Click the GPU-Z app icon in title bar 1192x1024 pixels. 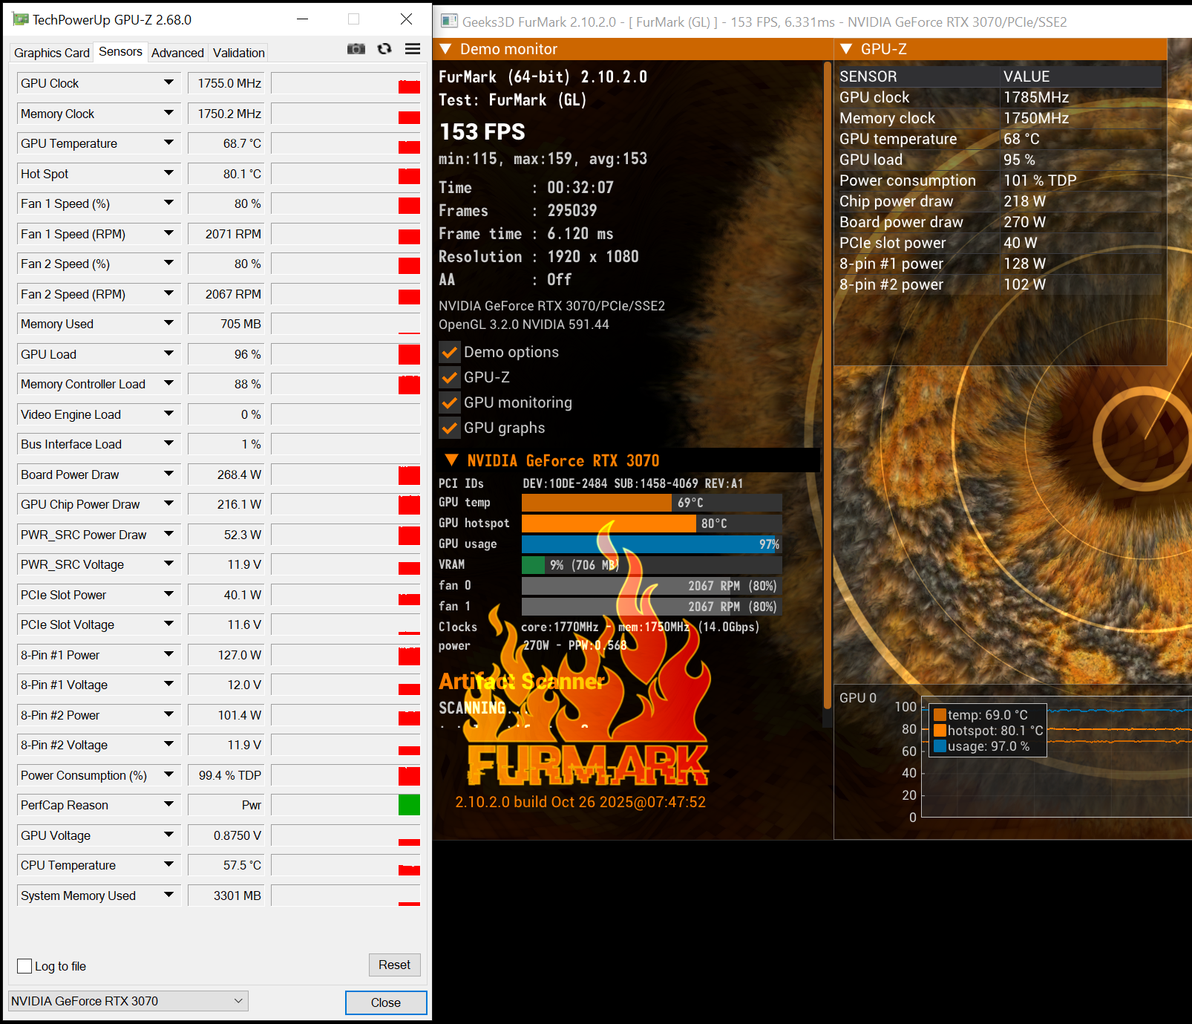click(x=21, y=19)
